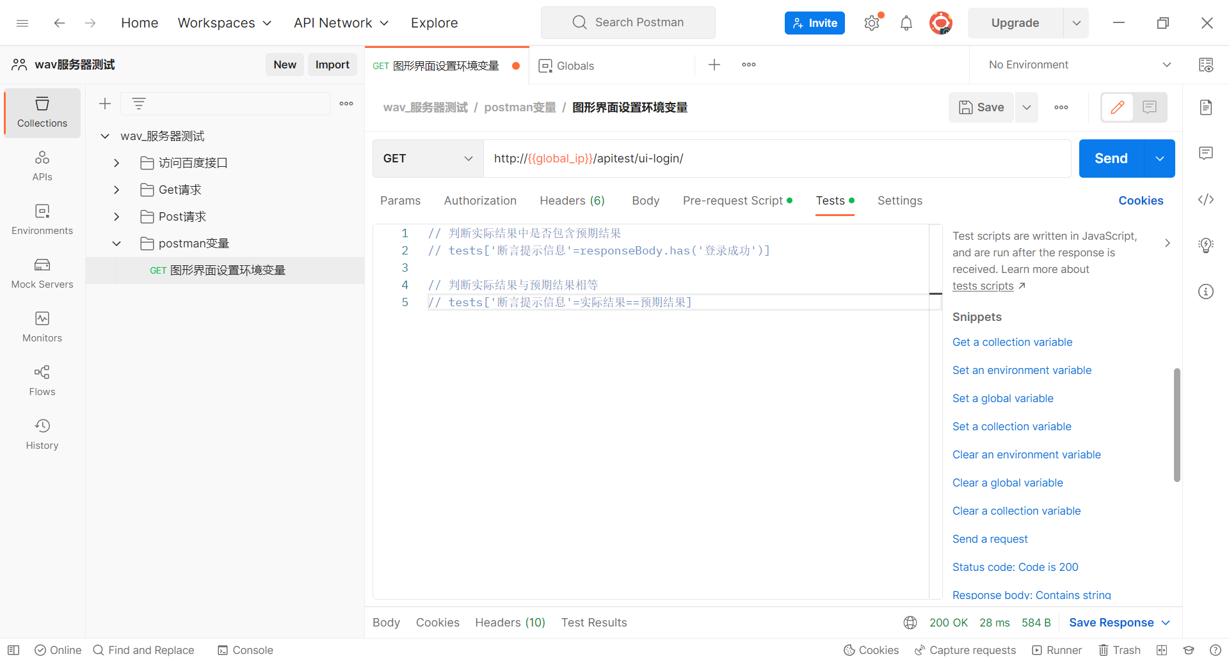Open the settings gear icon

pos(872,23)
